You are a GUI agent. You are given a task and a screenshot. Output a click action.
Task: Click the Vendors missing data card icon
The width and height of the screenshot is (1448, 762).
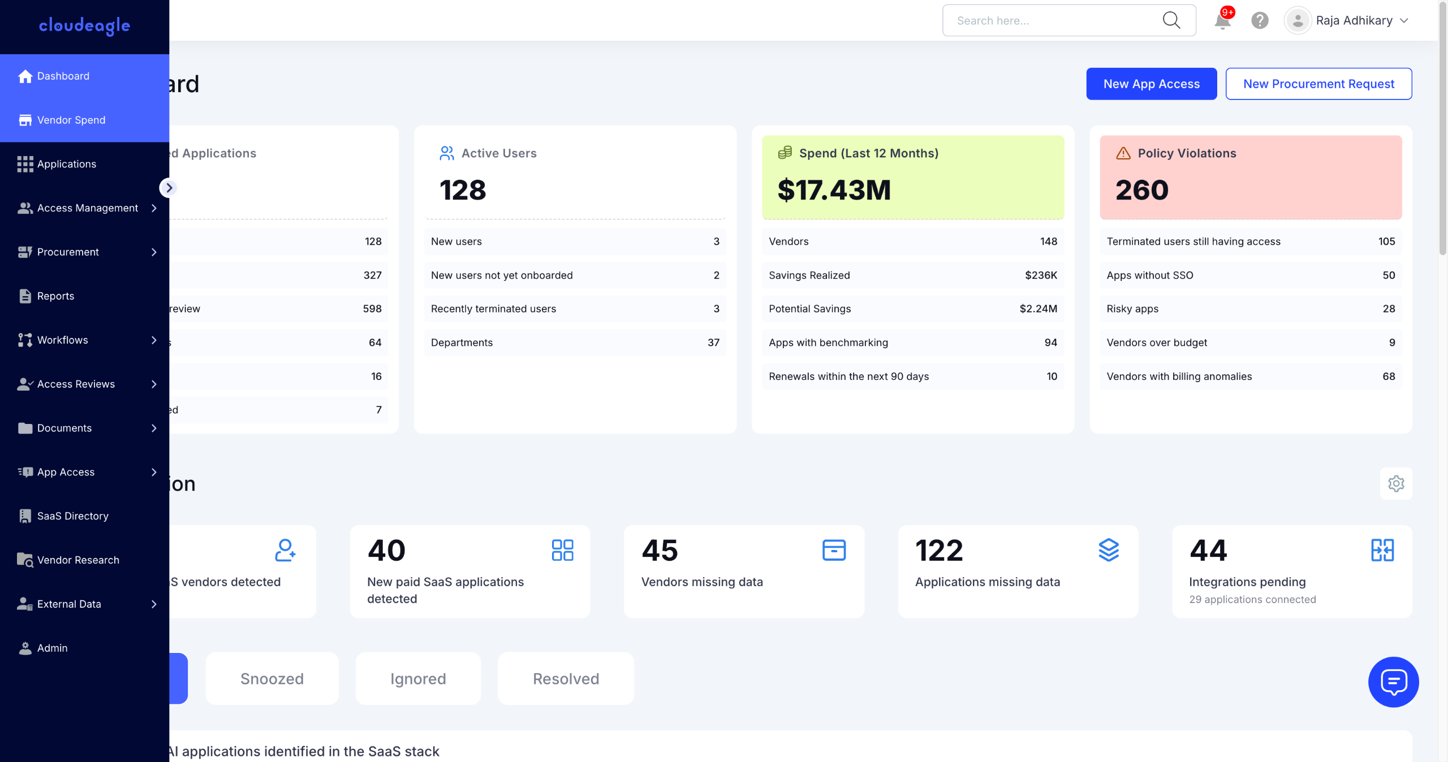834,550
